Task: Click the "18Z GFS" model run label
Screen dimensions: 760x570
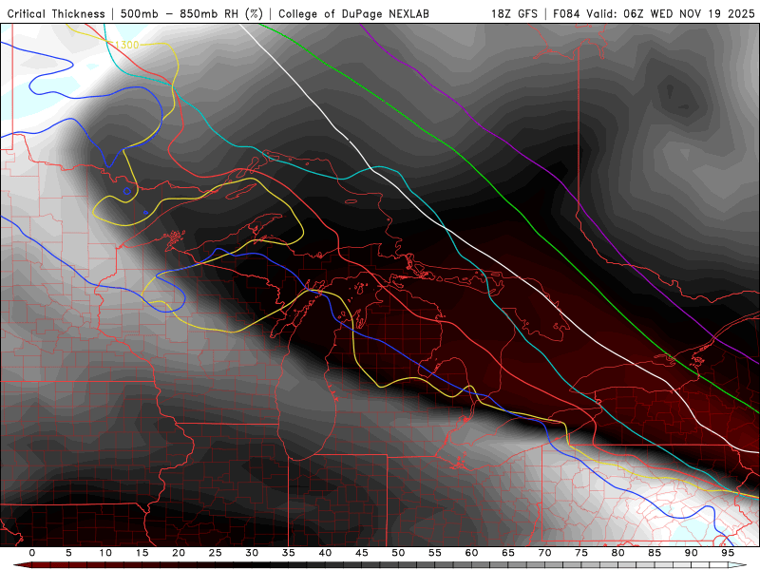Action: tap(514, 13)
